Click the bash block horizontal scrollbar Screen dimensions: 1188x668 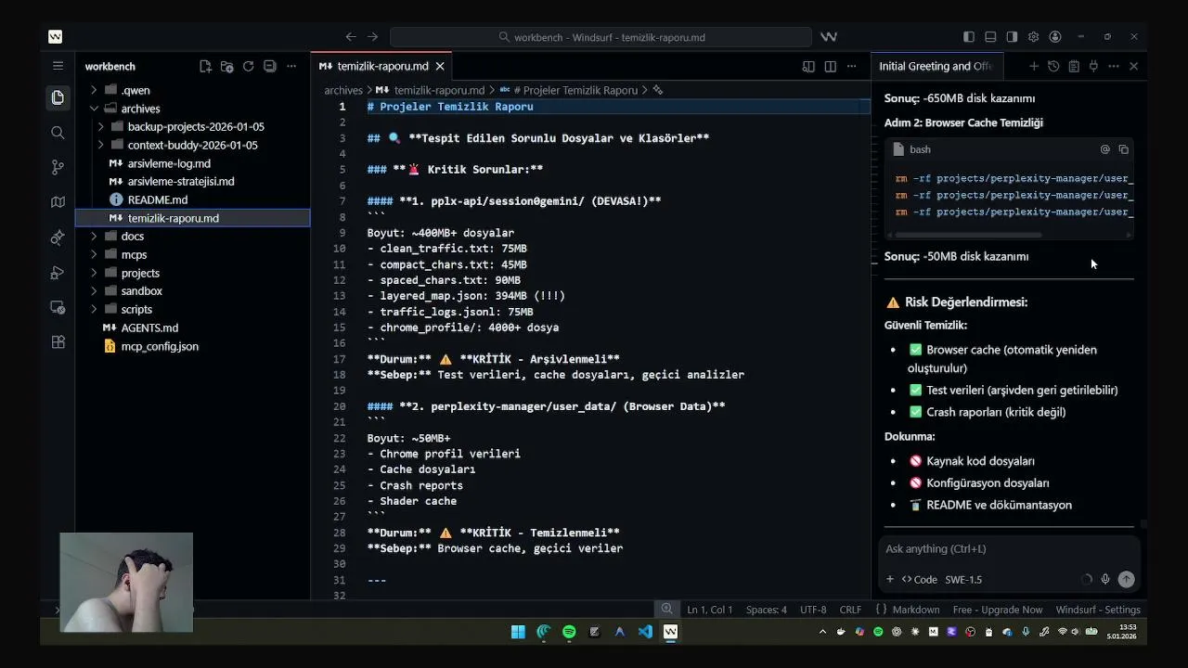point(970,235)
